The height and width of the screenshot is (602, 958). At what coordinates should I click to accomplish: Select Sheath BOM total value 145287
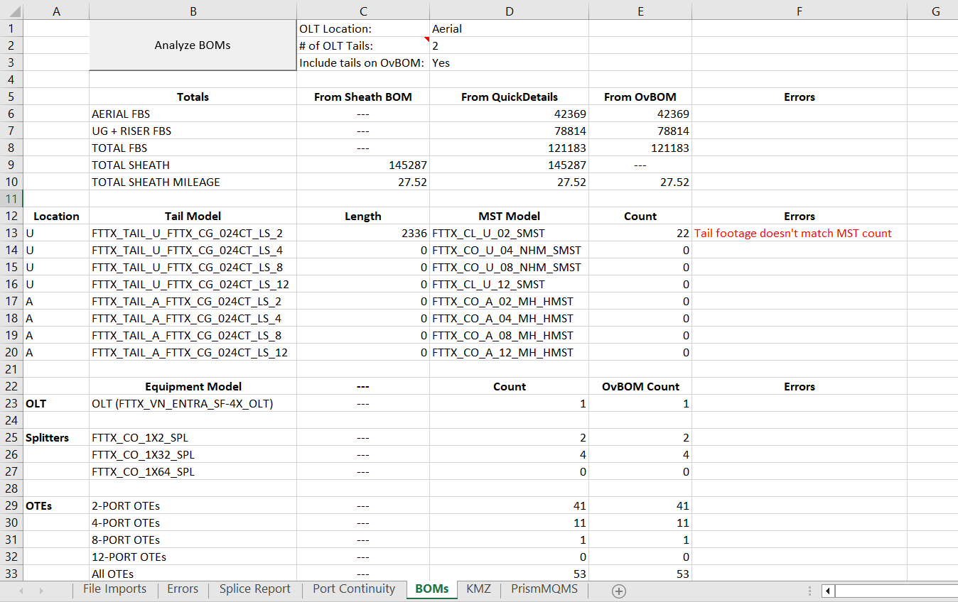363,165
